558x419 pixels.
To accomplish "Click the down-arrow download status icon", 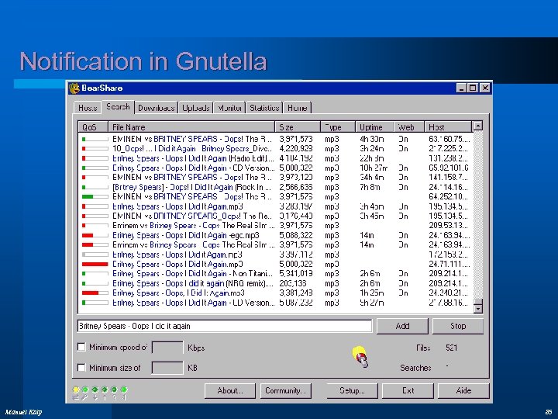I will tap(95, 397).
